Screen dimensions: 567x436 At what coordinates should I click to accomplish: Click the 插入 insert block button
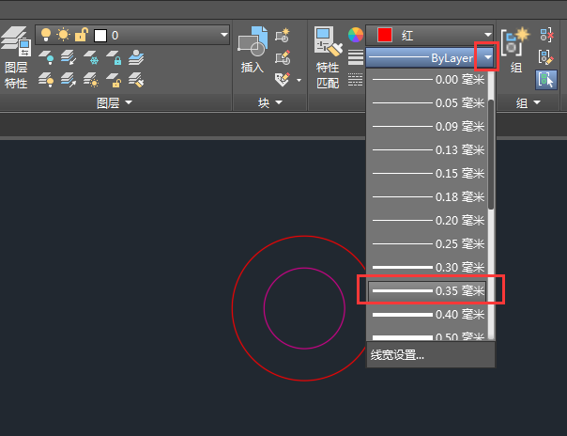point(252,50)
